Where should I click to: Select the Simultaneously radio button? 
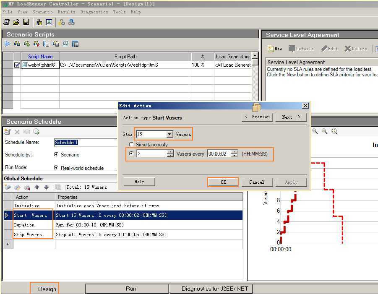[x=131, y=144]
